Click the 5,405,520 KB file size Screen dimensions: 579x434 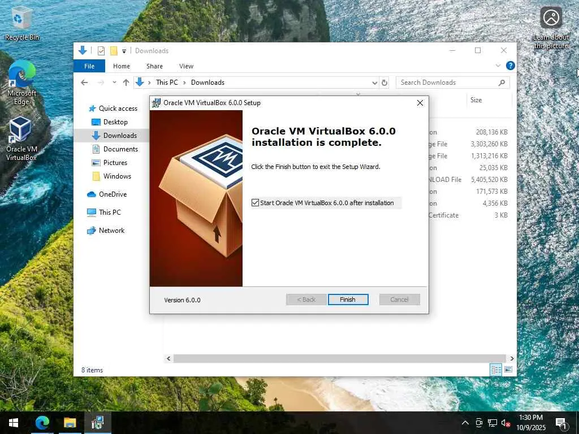(489, 180)
